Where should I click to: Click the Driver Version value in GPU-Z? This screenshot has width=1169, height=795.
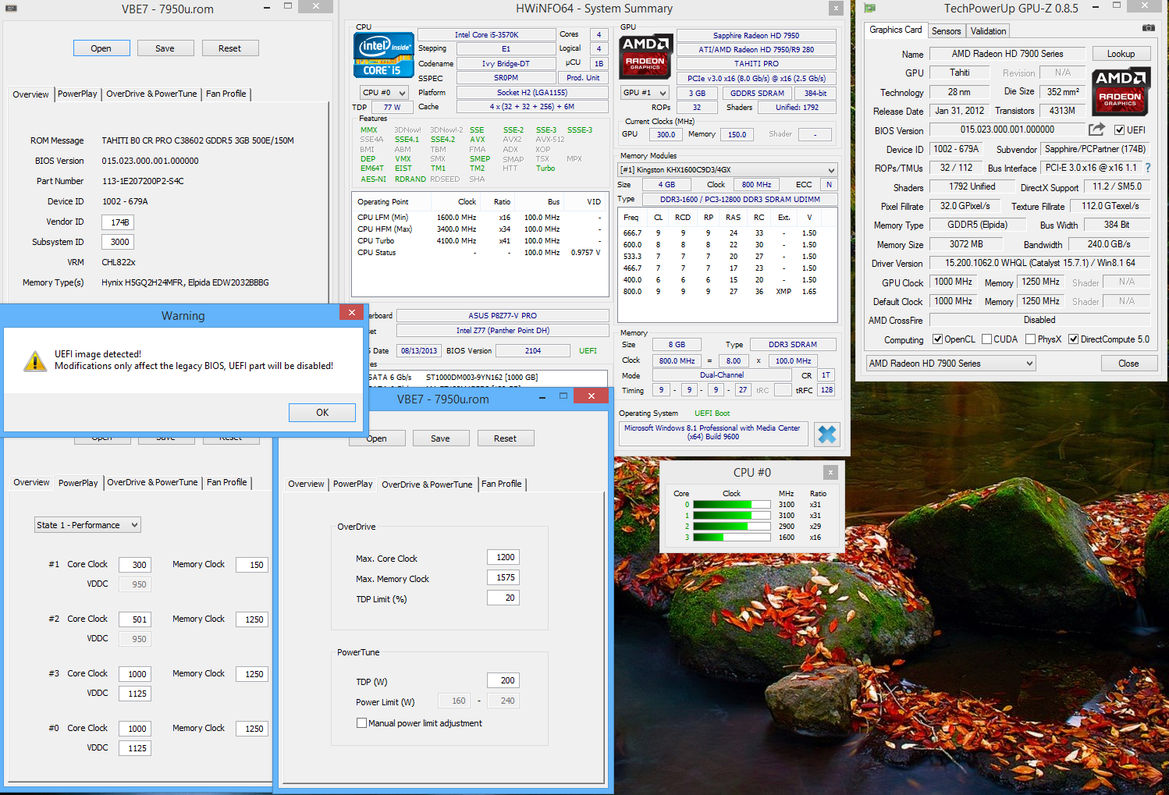[1039, 263]
